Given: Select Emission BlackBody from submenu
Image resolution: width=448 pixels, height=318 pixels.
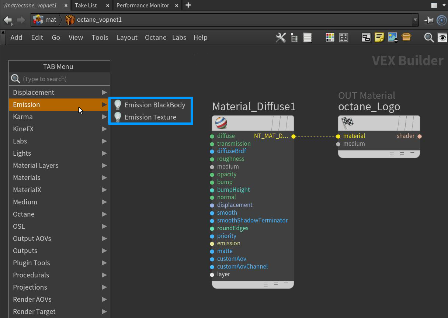Looking at the screenshot, I should pos(155,105).
